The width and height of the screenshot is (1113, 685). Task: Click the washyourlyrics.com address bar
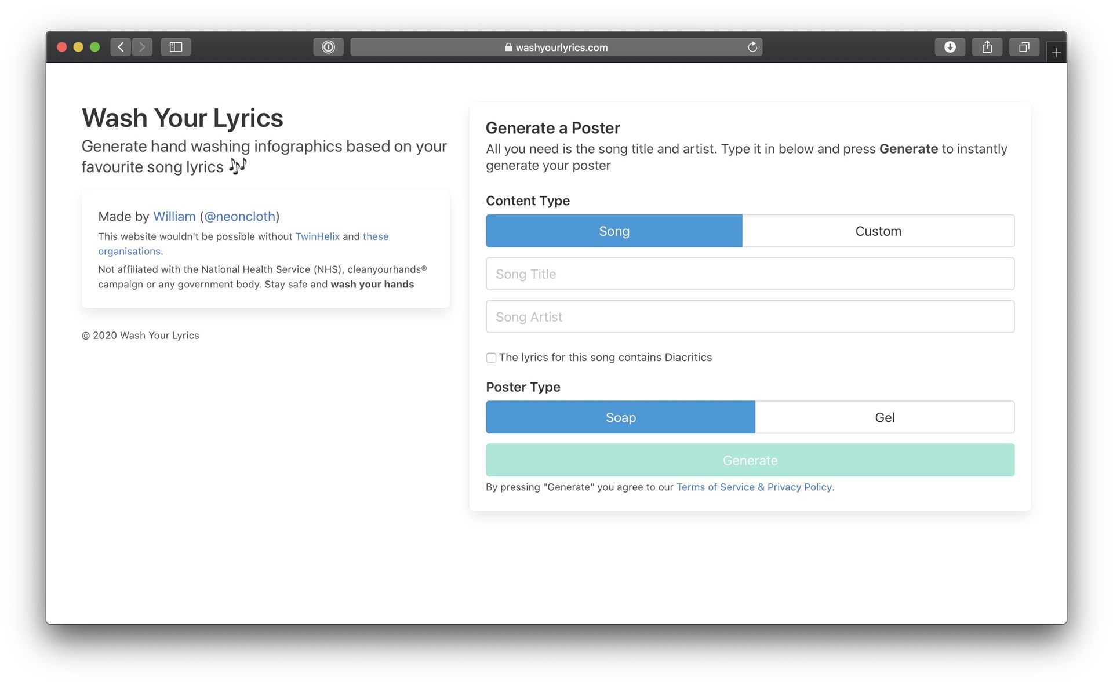(555, 48)
